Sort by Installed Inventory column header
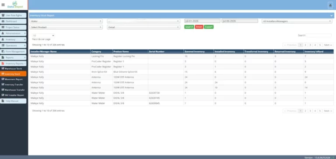Viewport: 336px width, 159px height. click(x=229, y=52)
